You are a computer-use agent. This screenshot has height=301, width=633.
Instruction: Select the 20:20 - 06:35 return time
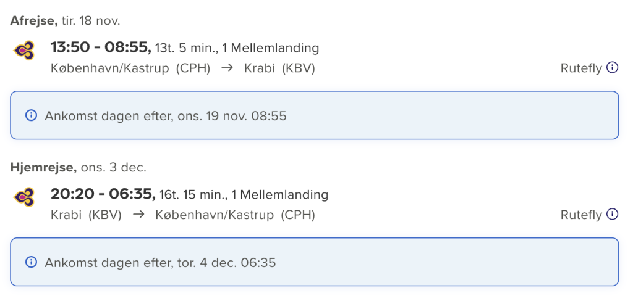point(103,194)
